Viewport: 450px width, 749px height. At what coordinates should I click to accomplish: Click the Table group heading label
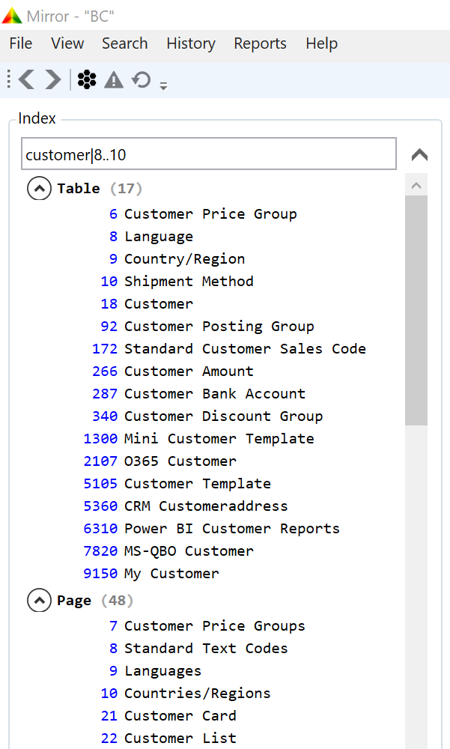pos(79,188)
